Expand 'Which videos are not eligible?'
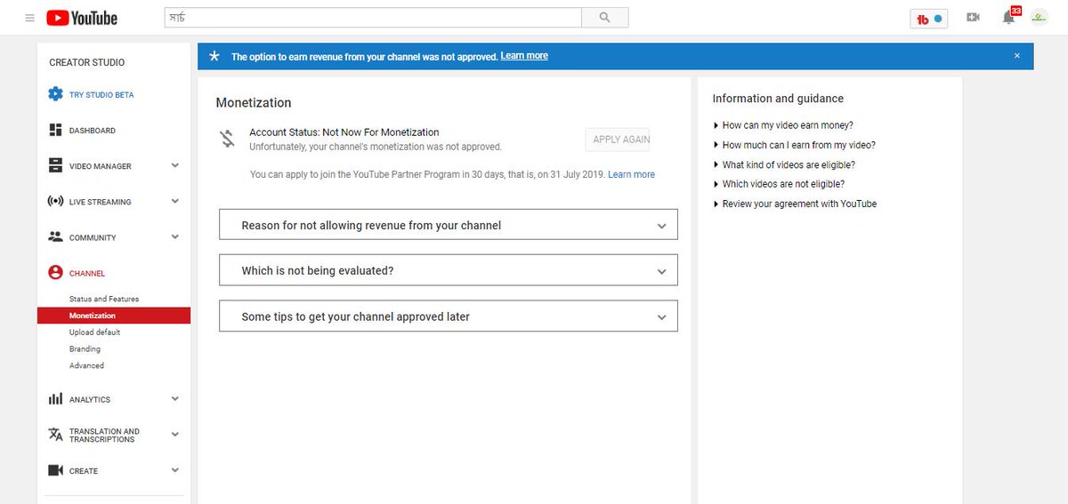Viewport: 1068px width, 504px height. pos(779,184)
